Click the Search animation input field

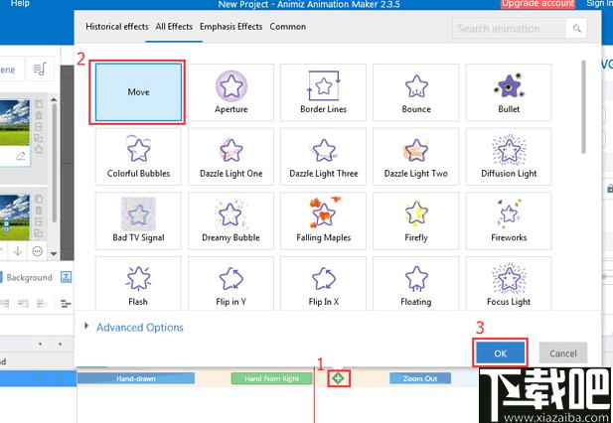pos(509,28)
